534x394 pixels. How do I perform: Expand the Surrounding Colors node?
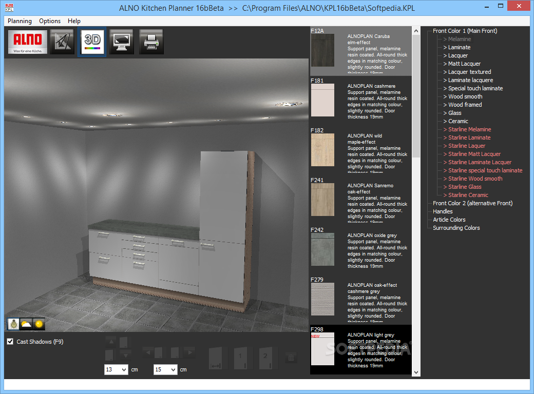point(456,228)
